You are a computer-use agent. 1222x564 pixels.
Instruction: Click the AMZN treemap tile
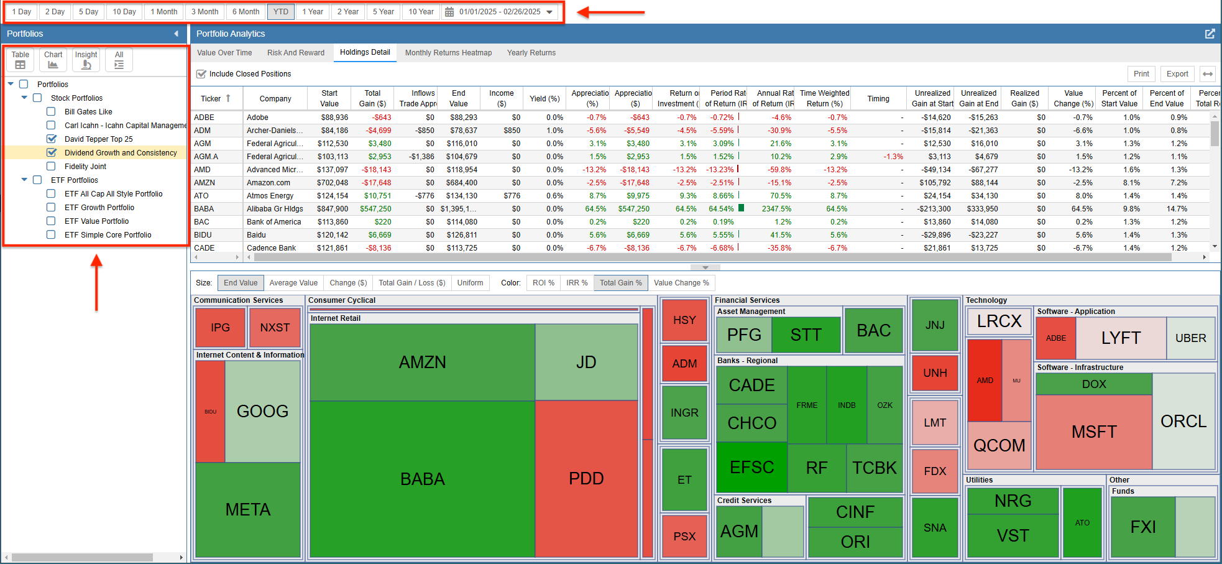coord(423,362)
